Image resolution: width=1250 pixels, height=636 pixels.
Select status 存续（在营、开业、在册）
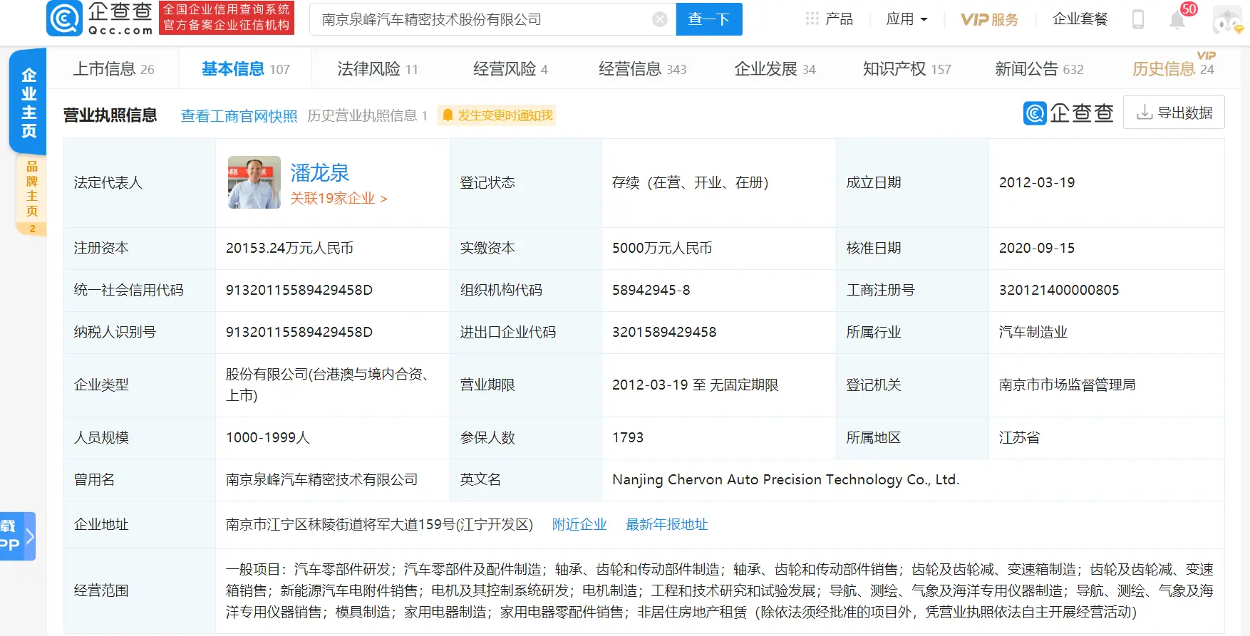tap(690, 182)
